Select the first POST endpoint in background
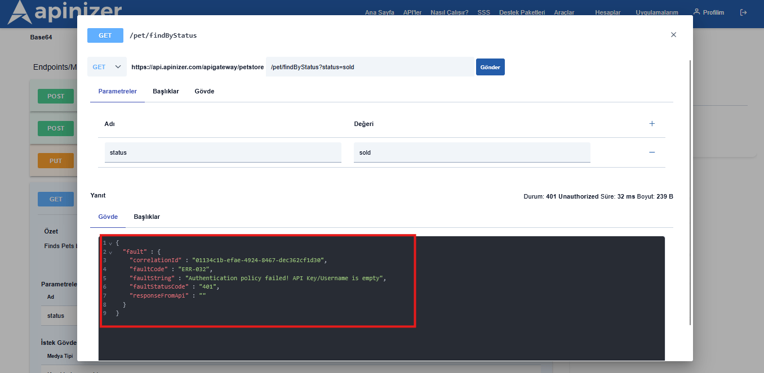The height and width of the screenshot is (373, 764). tap(56, 96)
